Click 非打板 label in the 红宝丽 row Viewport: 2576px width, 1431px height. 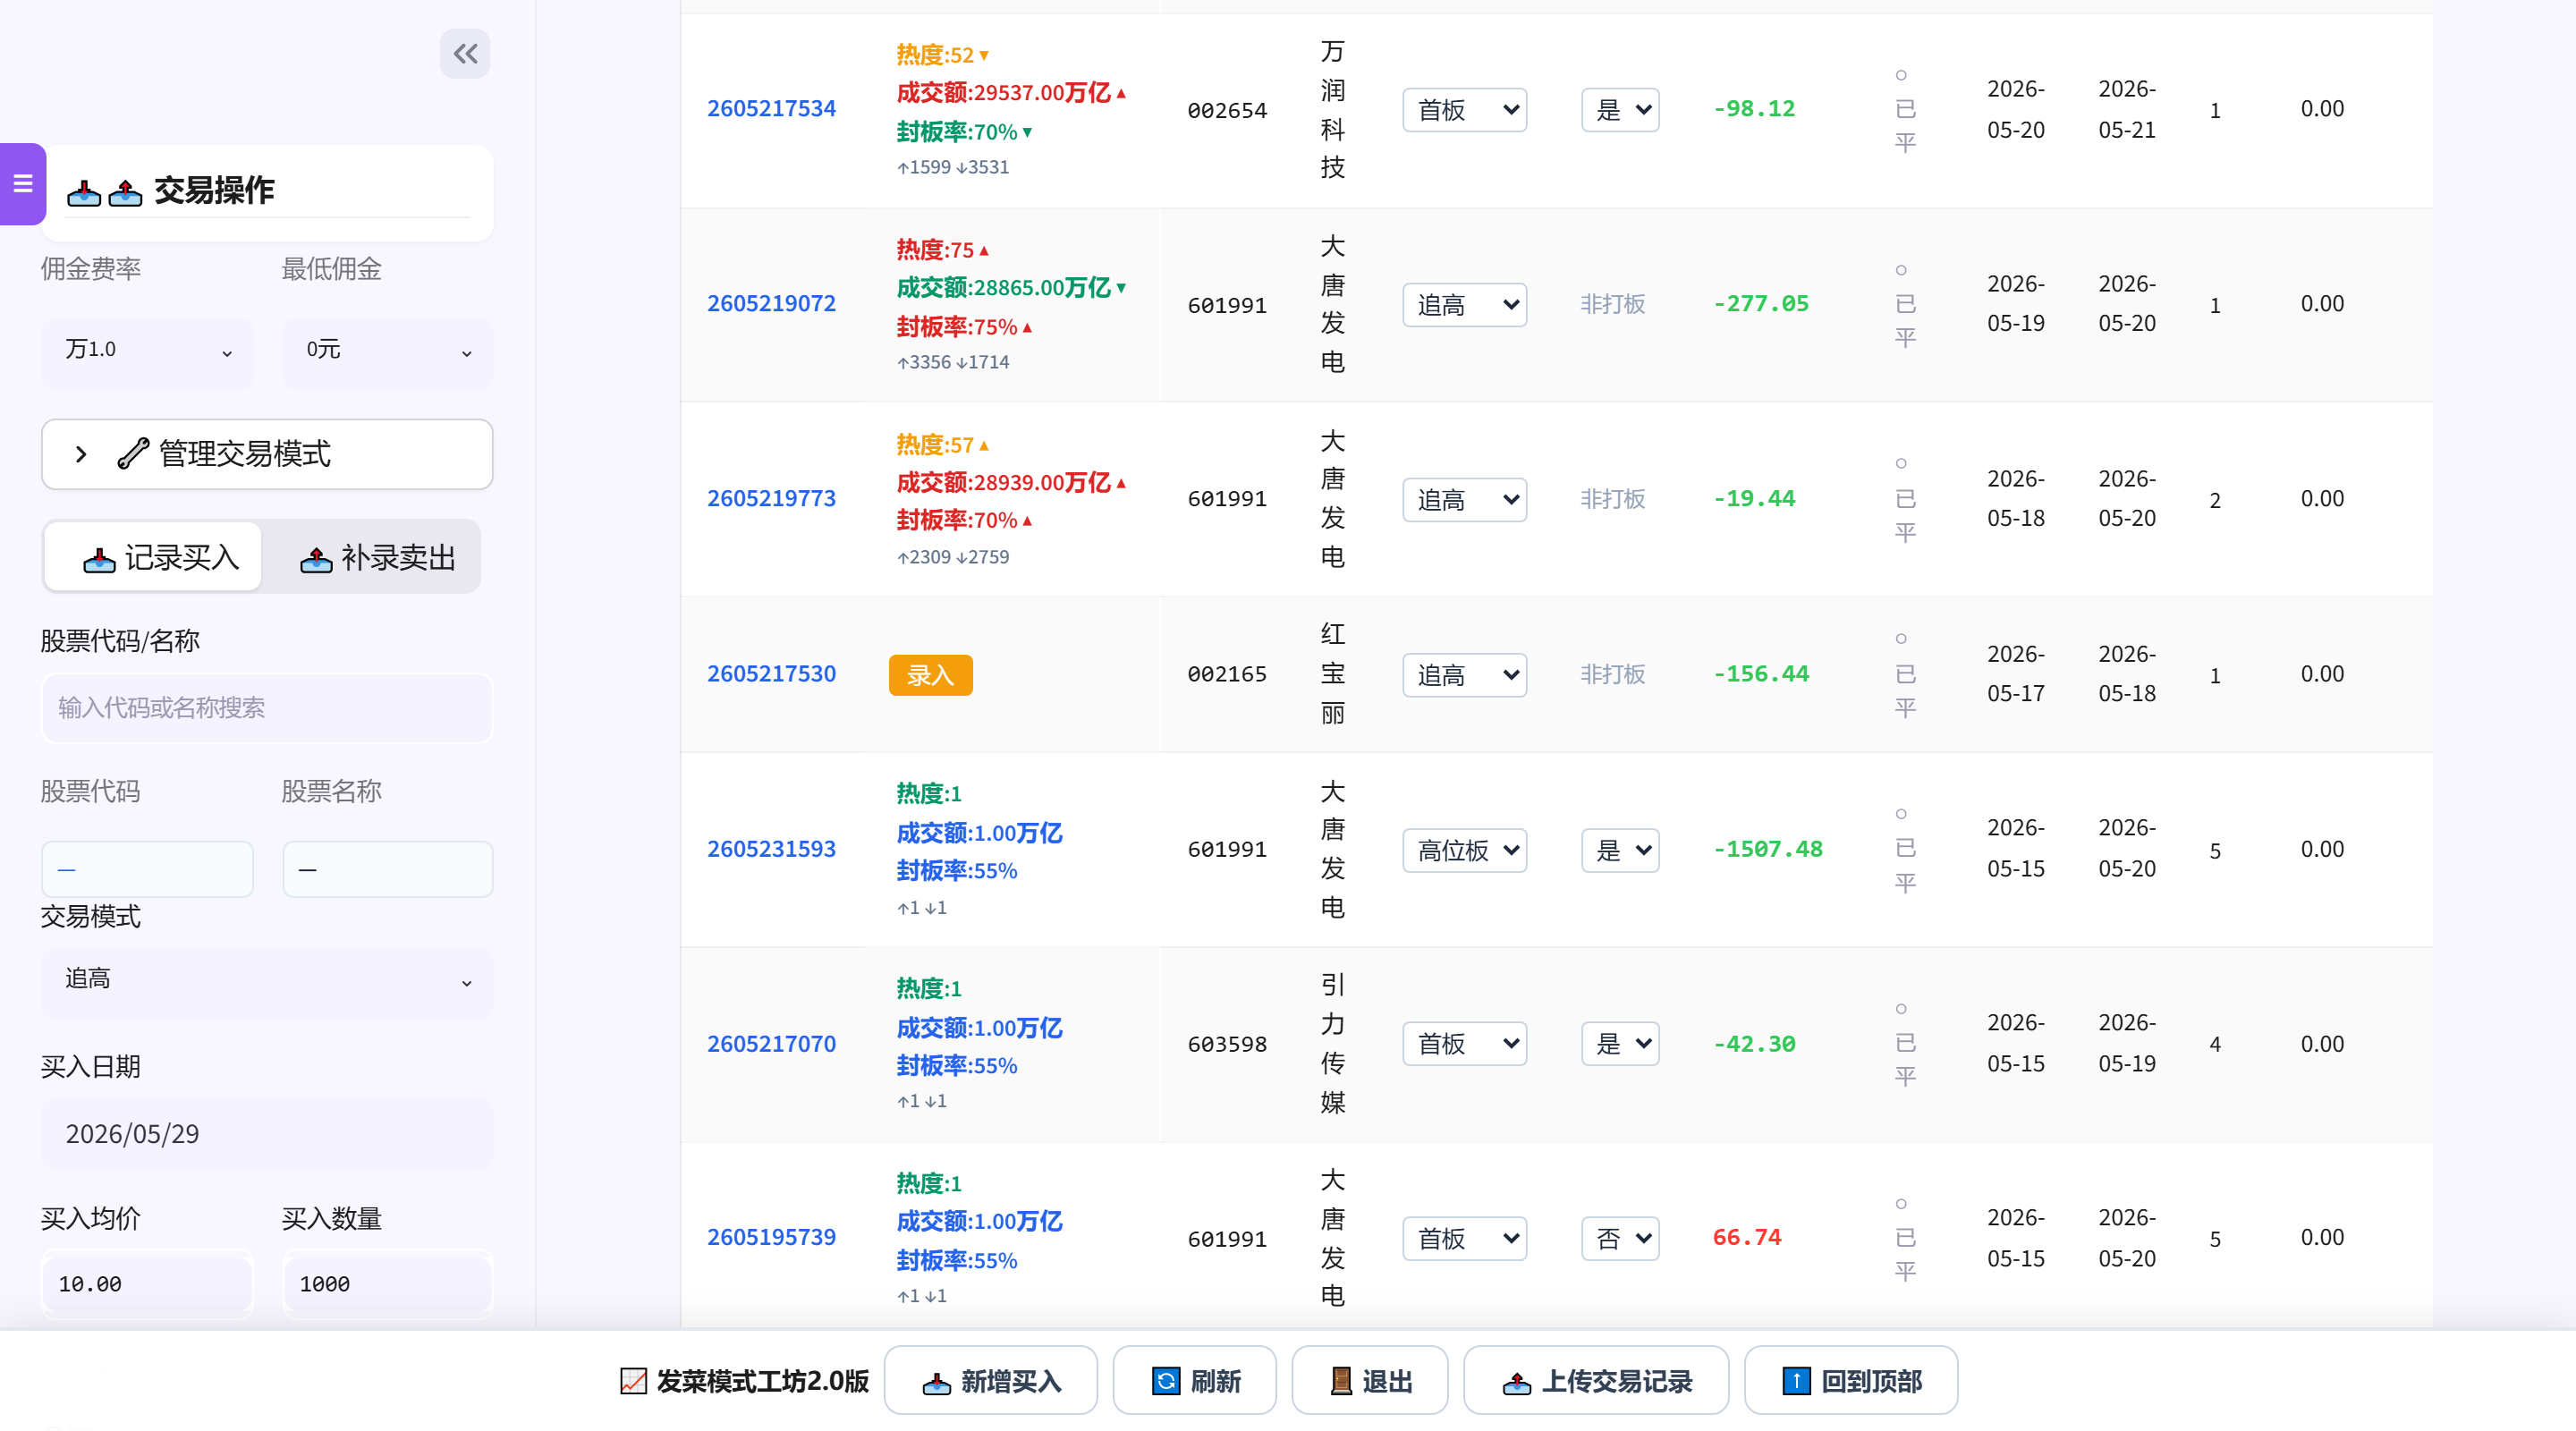[x=1613, y=674]
